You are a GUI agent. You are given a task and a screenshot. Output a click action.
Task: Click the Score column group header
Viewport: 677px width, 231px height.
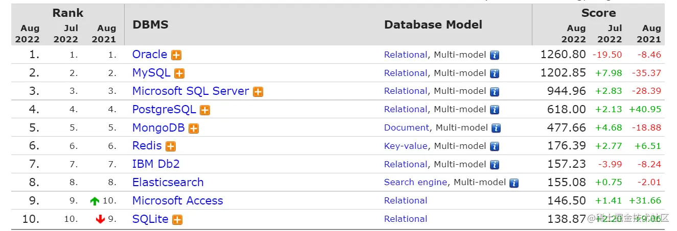(598, 13)
